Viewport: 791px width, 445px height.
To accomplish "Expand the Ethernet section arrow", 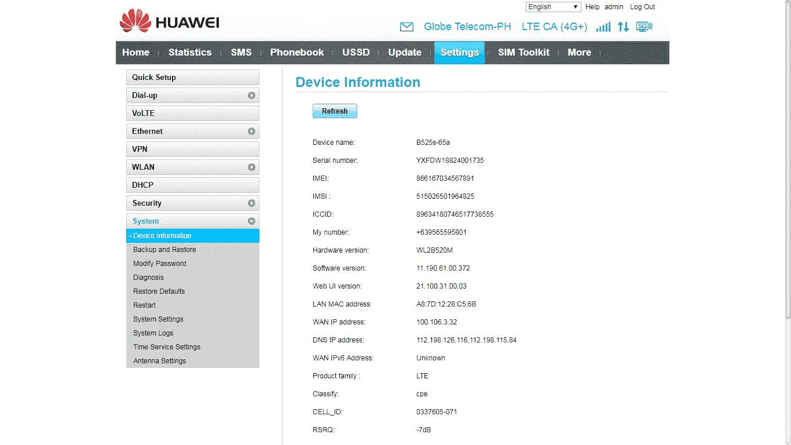I will click(251, 131).
